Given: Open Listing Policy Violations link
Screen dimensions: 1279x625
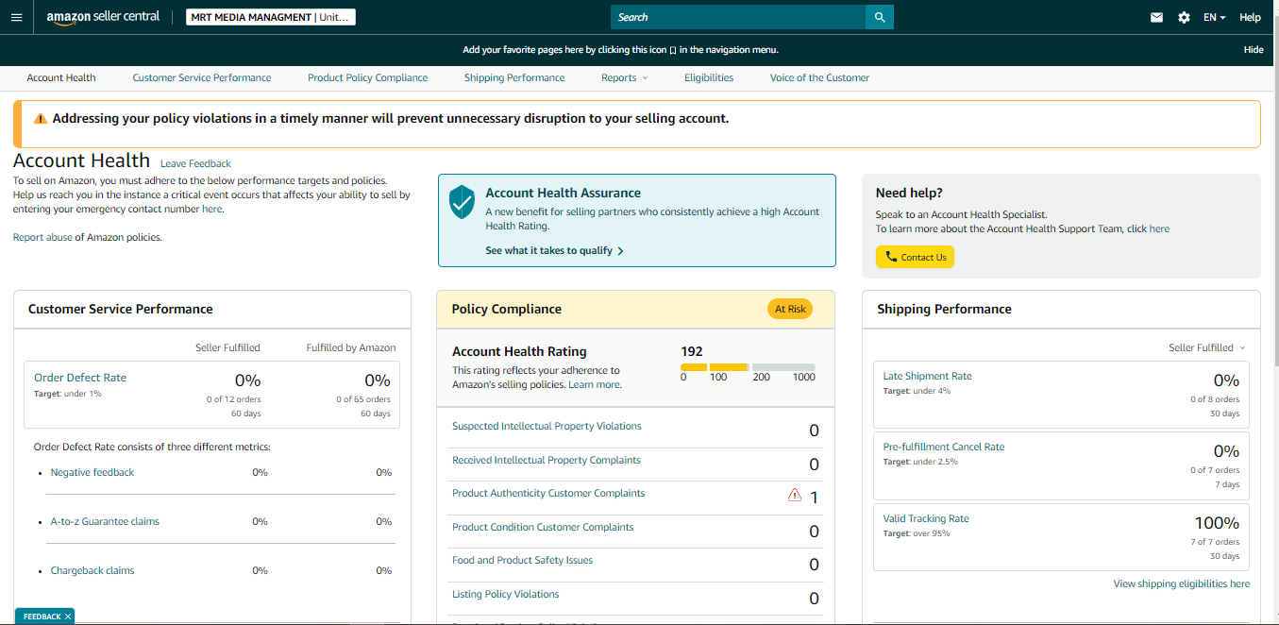Looking at the screenshot, I should [506, 594].
